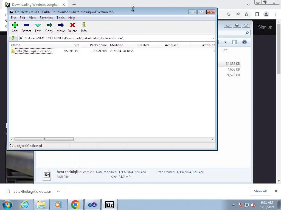Open the Tools menu

tap(60, 18)
